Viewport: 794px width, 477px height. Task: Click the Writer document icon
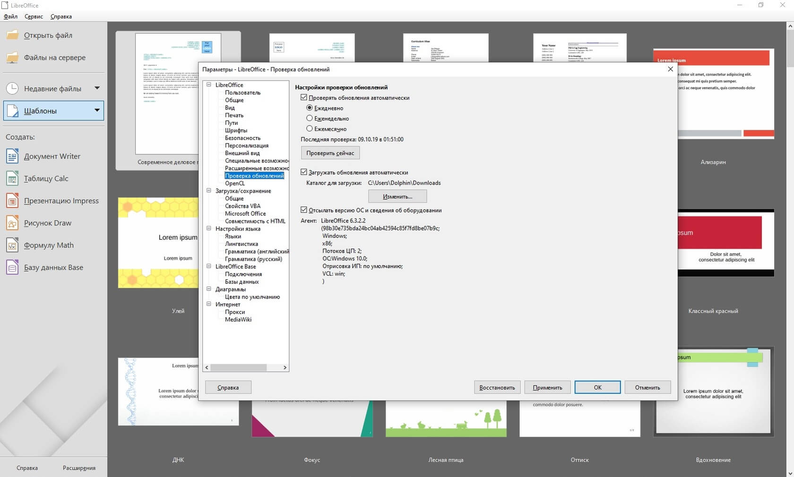(x=12, y=156)
